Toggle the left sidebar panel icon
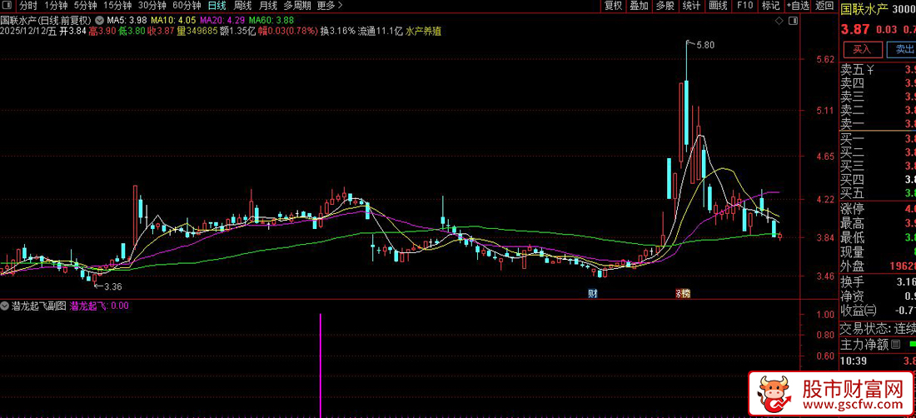Image resolution: width=916 pixels, height=418 pixels. pyautogui.click(x=7, y=6)
